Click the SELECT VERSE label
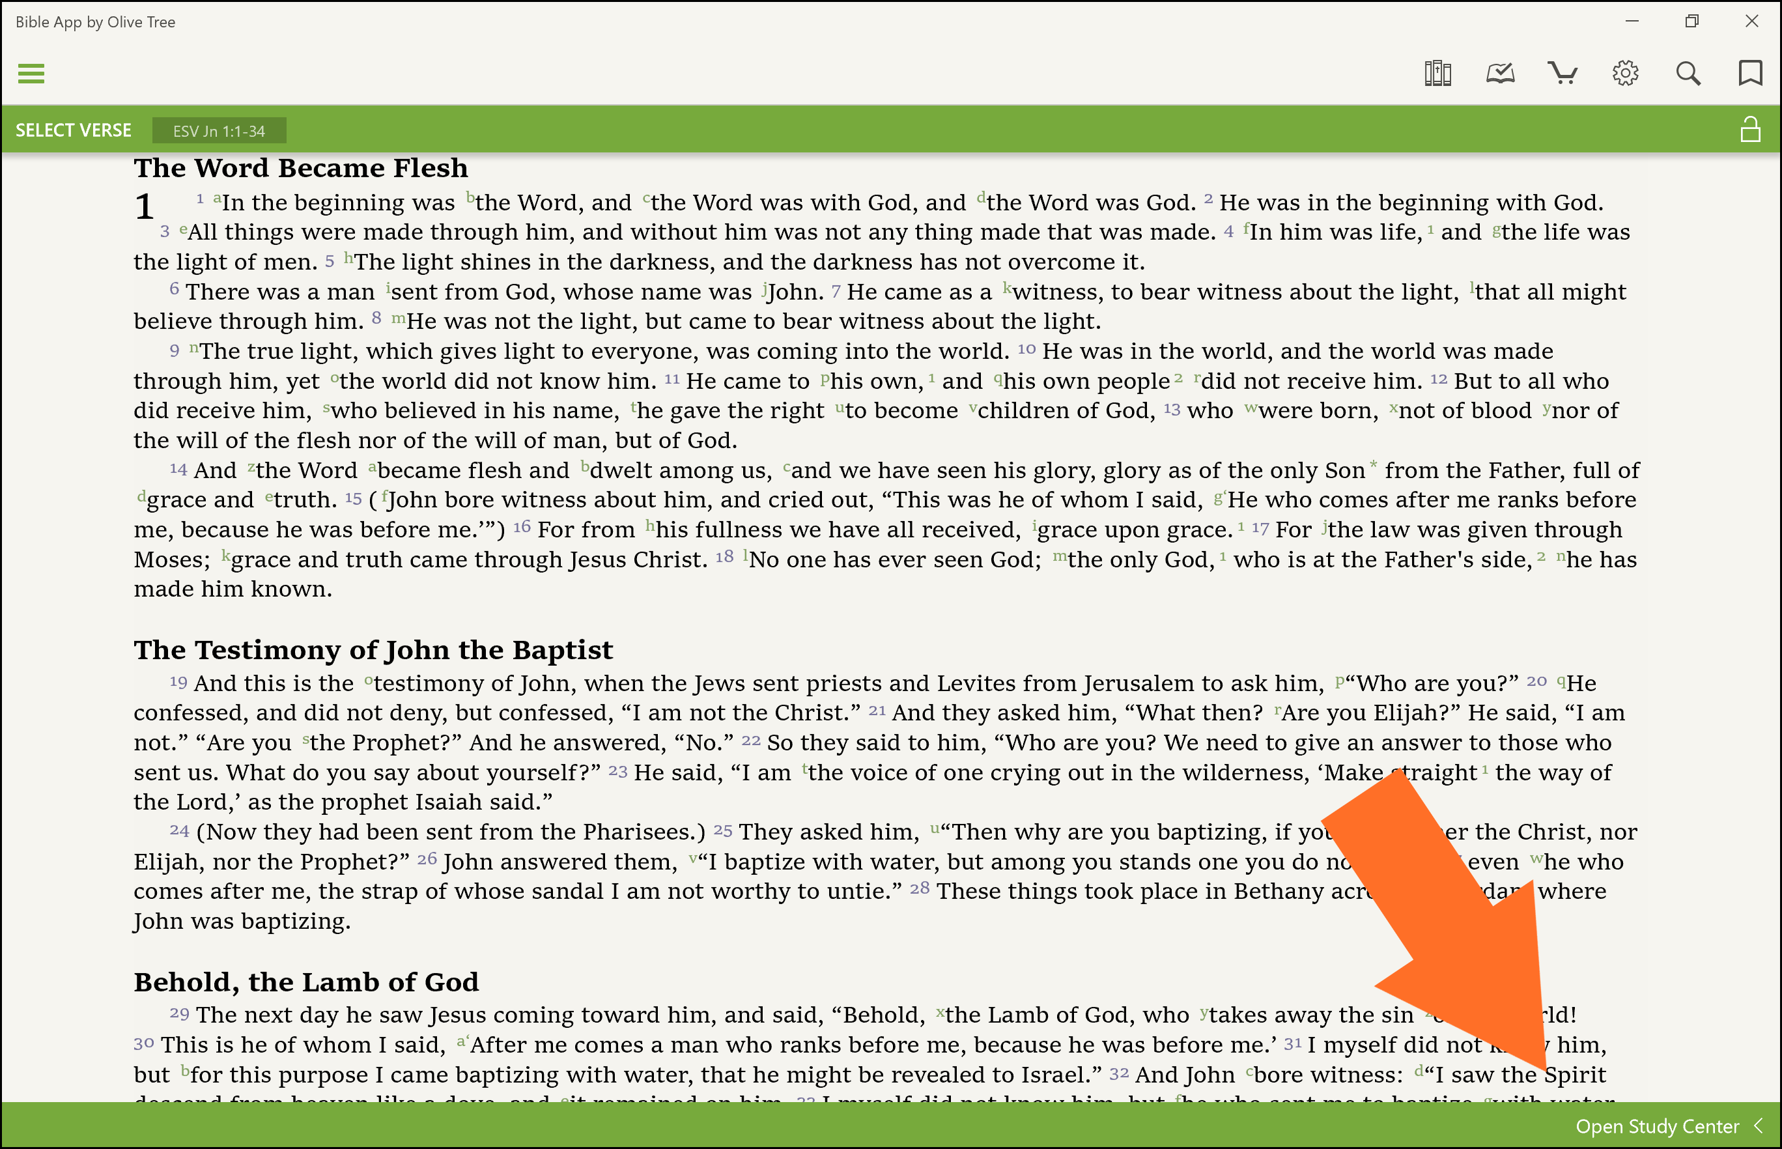This screenshot has height=1149, width=1782. point(73,130)
